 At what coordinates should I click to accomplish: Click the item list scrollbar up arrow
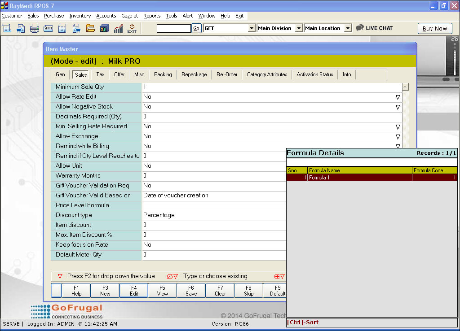point(405,87)
